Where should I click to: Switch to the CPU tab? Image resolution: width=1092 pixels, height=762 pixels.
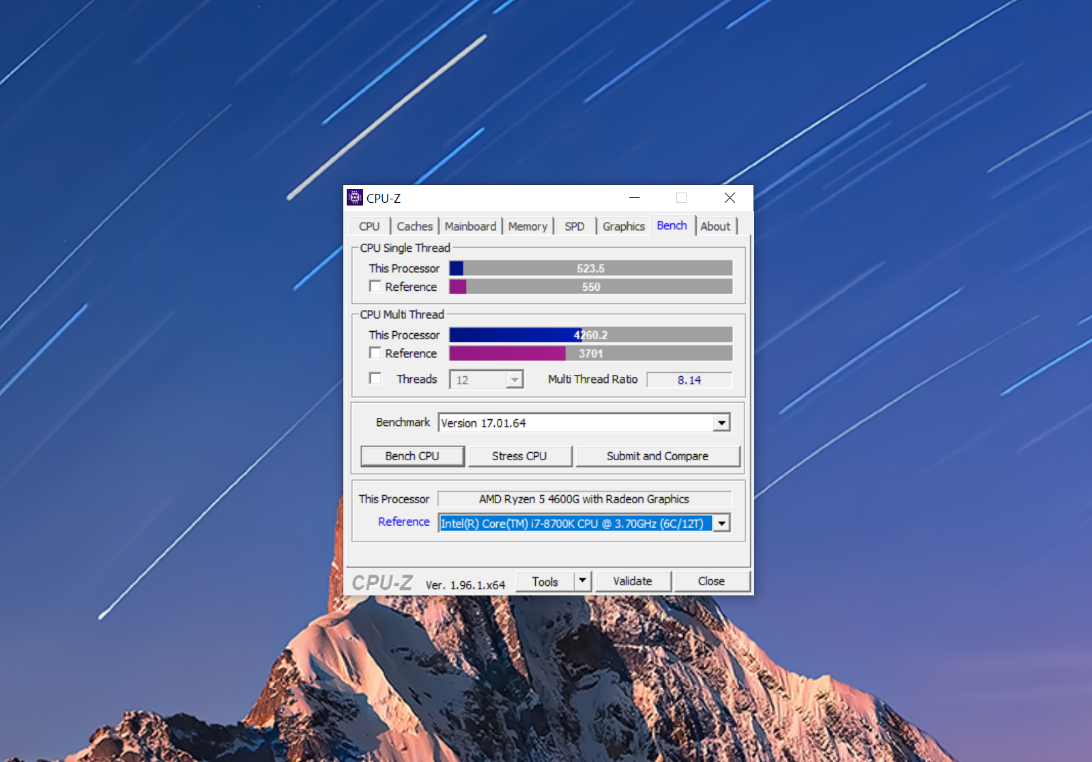click(369, 226)
